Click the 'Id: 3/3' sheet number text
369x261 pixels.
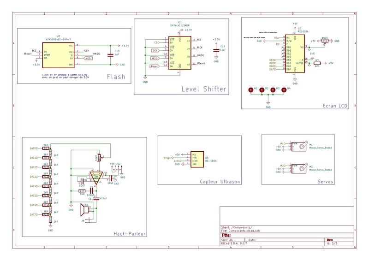pyautogui.click(x=332, y=243)
